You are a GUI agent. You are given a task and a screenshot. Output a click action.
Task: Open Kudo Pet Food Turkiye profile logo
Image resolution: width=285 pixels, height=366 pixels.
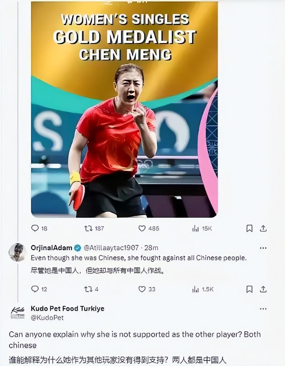[17, 313]
